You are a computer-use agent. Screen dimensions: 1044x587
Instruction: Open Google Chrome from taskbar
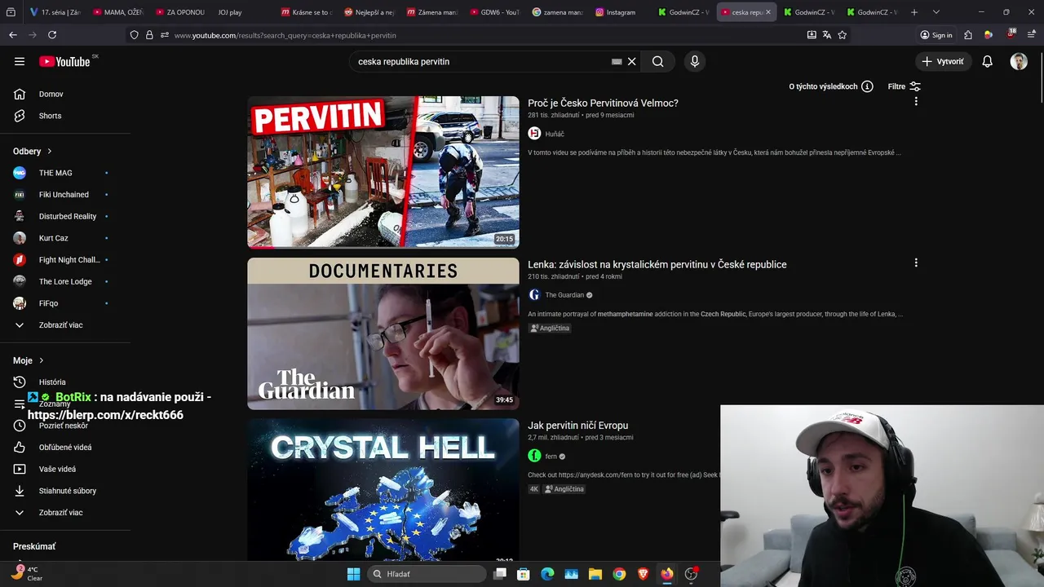(x=619, y=574)
